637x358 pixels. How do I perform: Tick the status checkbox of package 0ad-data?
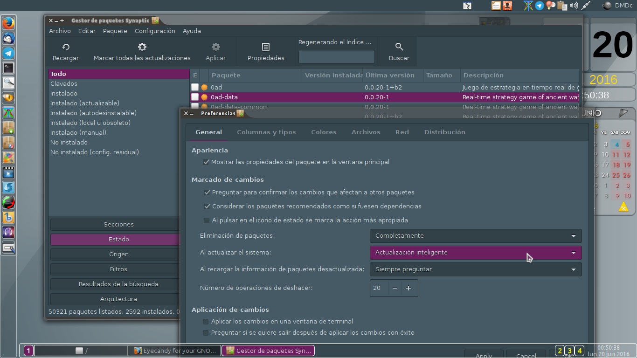coord(195,97)
